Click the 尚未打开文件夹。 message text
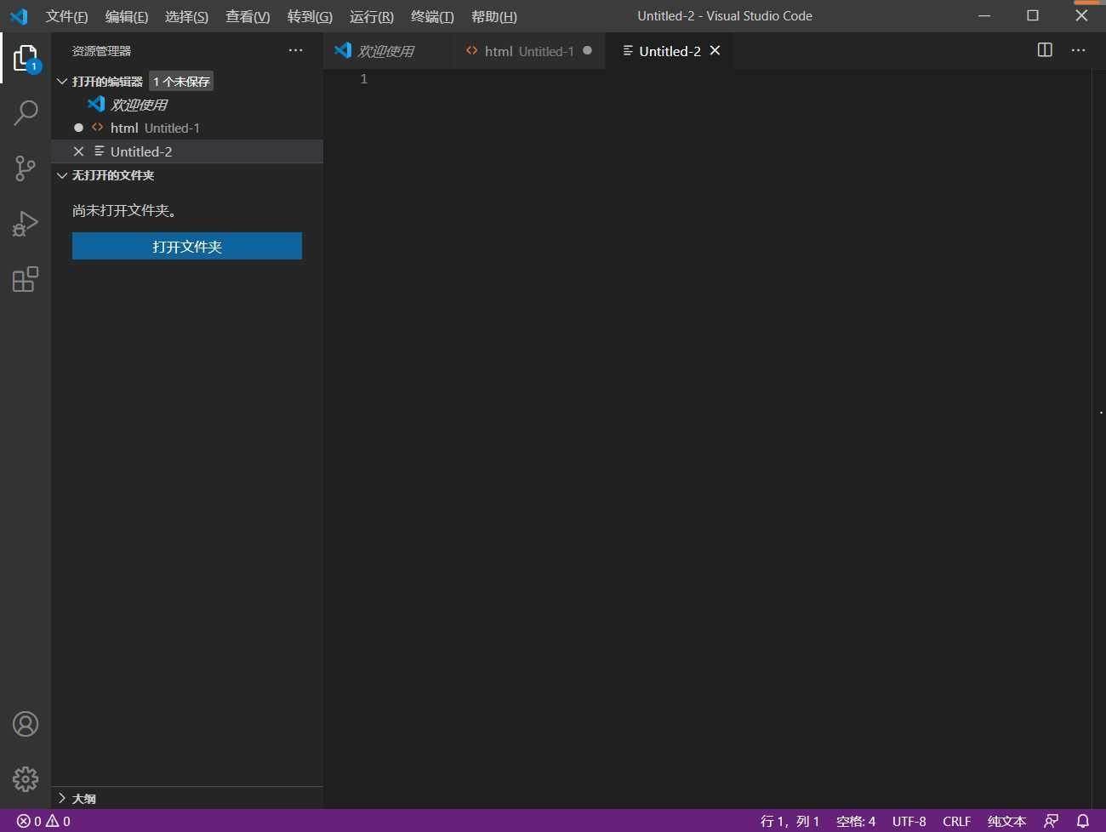Viewport: 1106px width, 832px height. 124,210
